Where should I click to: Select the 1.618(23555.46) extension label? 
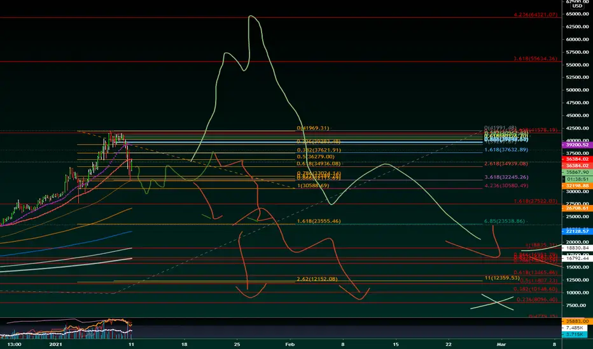[319, 221]
